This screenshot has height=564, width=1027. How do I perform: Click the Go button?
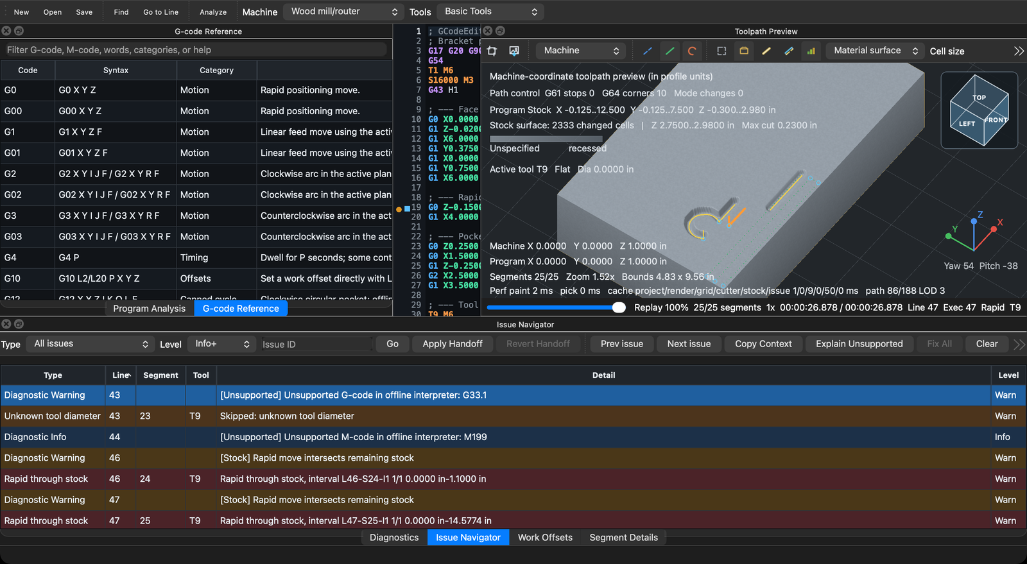tap(392, 344)
